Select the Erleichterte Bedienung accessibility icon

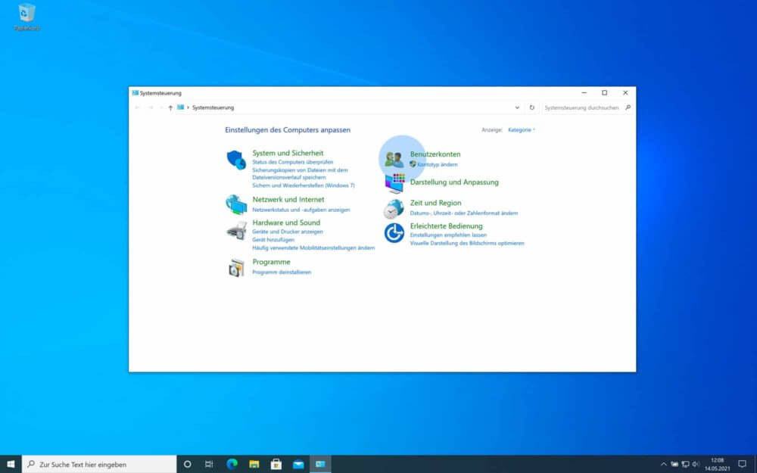(x=394, y=231)
